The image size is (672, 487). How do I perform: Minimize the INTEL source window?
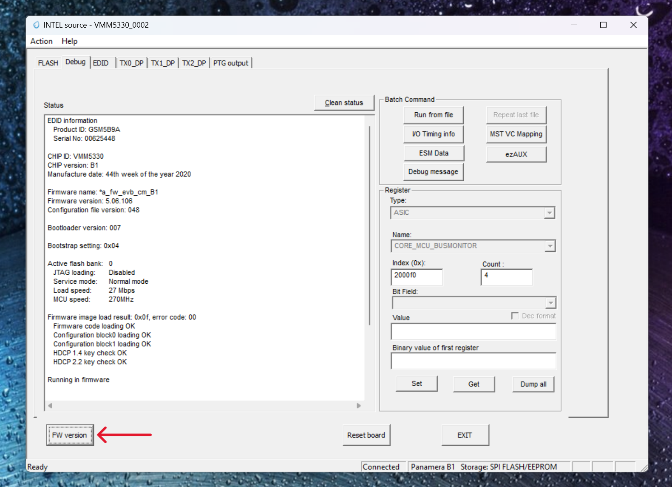pos(574,25)
